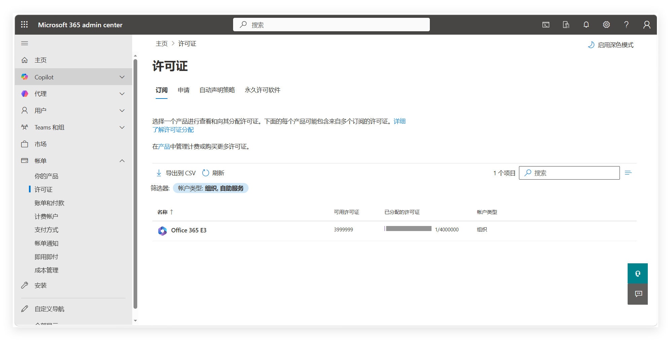This screenshot has width=671, height=340.
Task: Expand the 代理 section chevron
Action: point(122,94)
